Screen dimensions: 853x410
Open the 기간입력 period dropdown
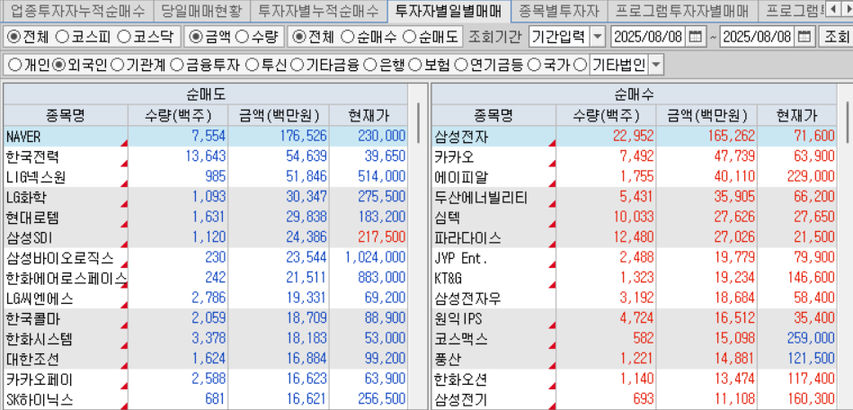click(x=598, y=37)
